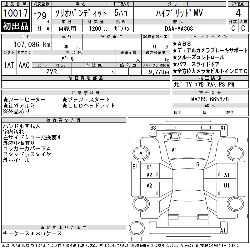
Task: Select the grade ハイブリッド MV
Action: pos(179,13)
